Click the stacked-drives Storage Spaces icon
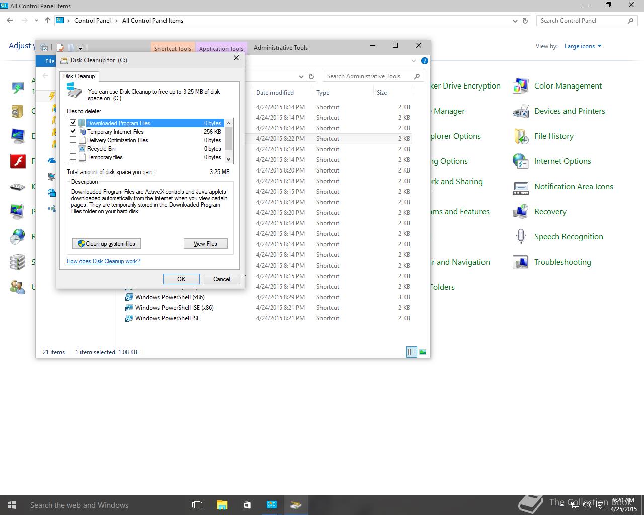Image resolution: width=644 pixels, height=515 pixels. point(18,262)
